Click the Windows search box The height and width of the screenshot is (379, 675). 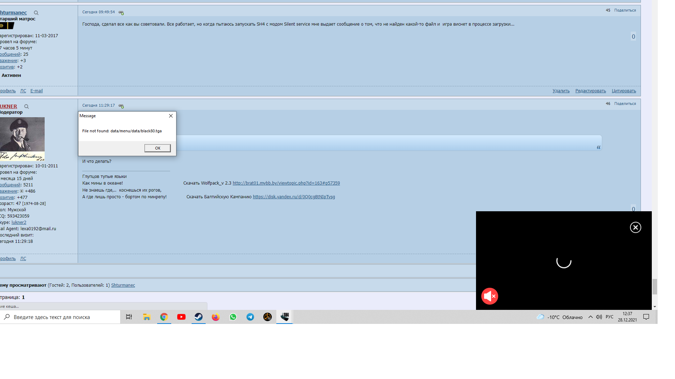pyautogui.click(x=60, y=317)
